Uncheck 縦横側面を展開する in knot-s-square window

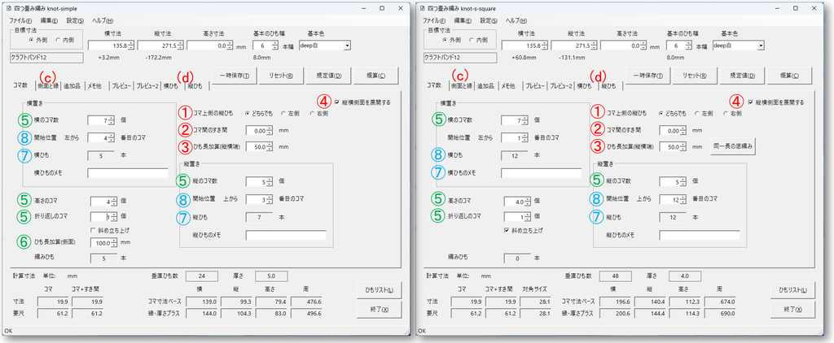pyautogui.click(x=750, y=102)
